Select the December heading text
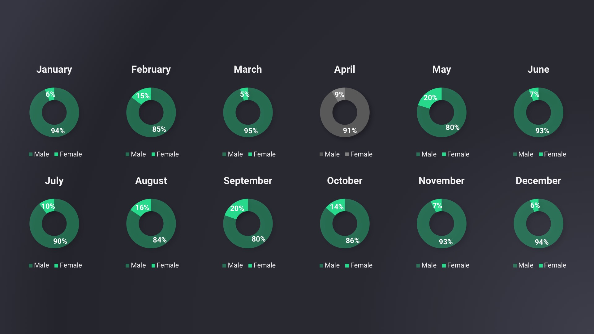 coord(538,181)
